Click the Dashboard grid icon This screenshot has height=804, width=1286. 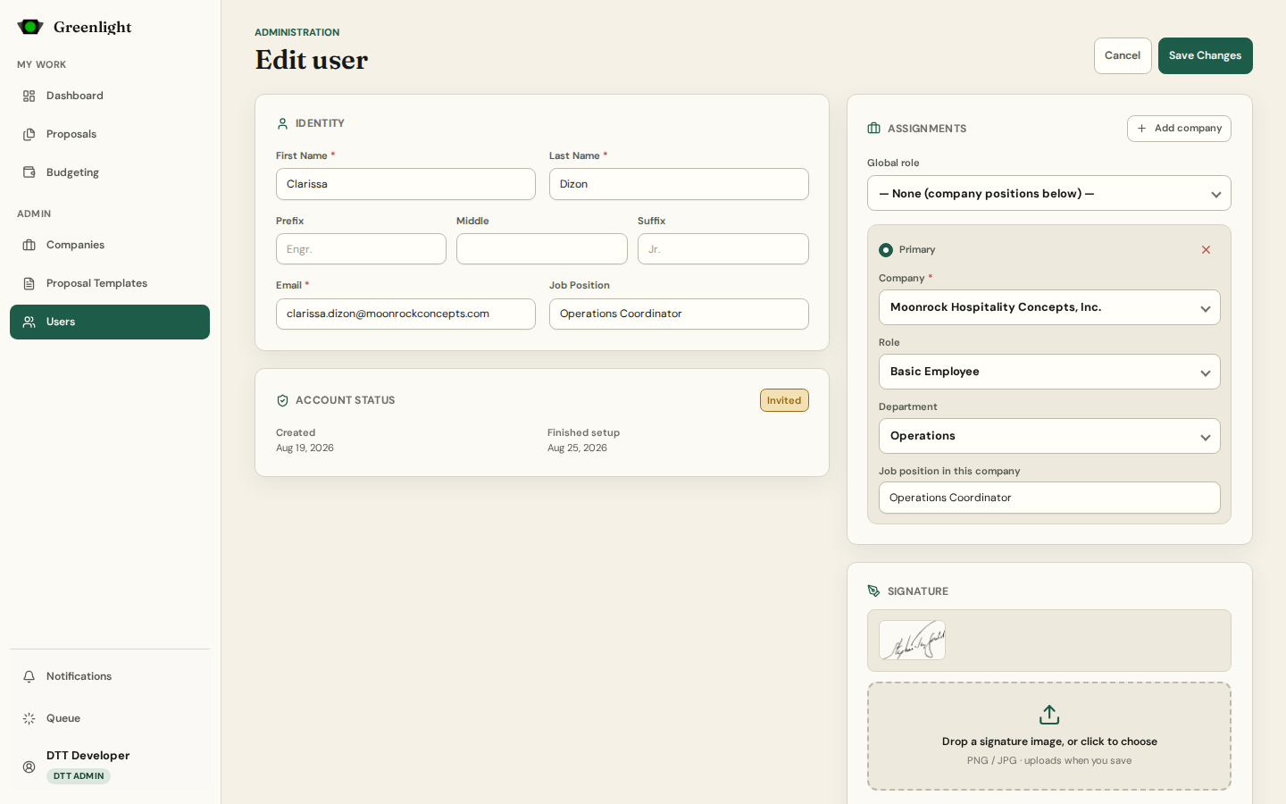(x=29, y=96)
